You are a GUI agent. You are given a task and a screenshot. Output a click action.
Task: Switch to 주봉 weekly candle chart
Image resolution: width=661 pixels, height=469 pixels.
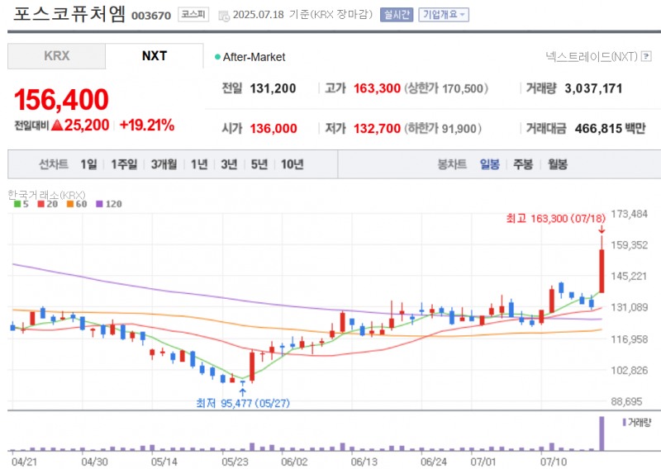523,164
